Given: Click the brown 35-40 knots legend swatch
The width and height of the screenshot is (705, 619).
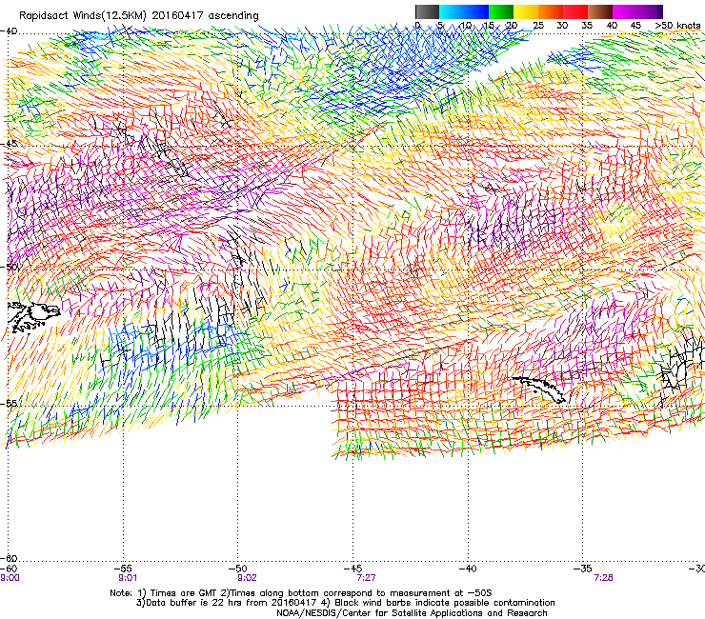Looking at the screenshot, I should click(x=600, y=11).
